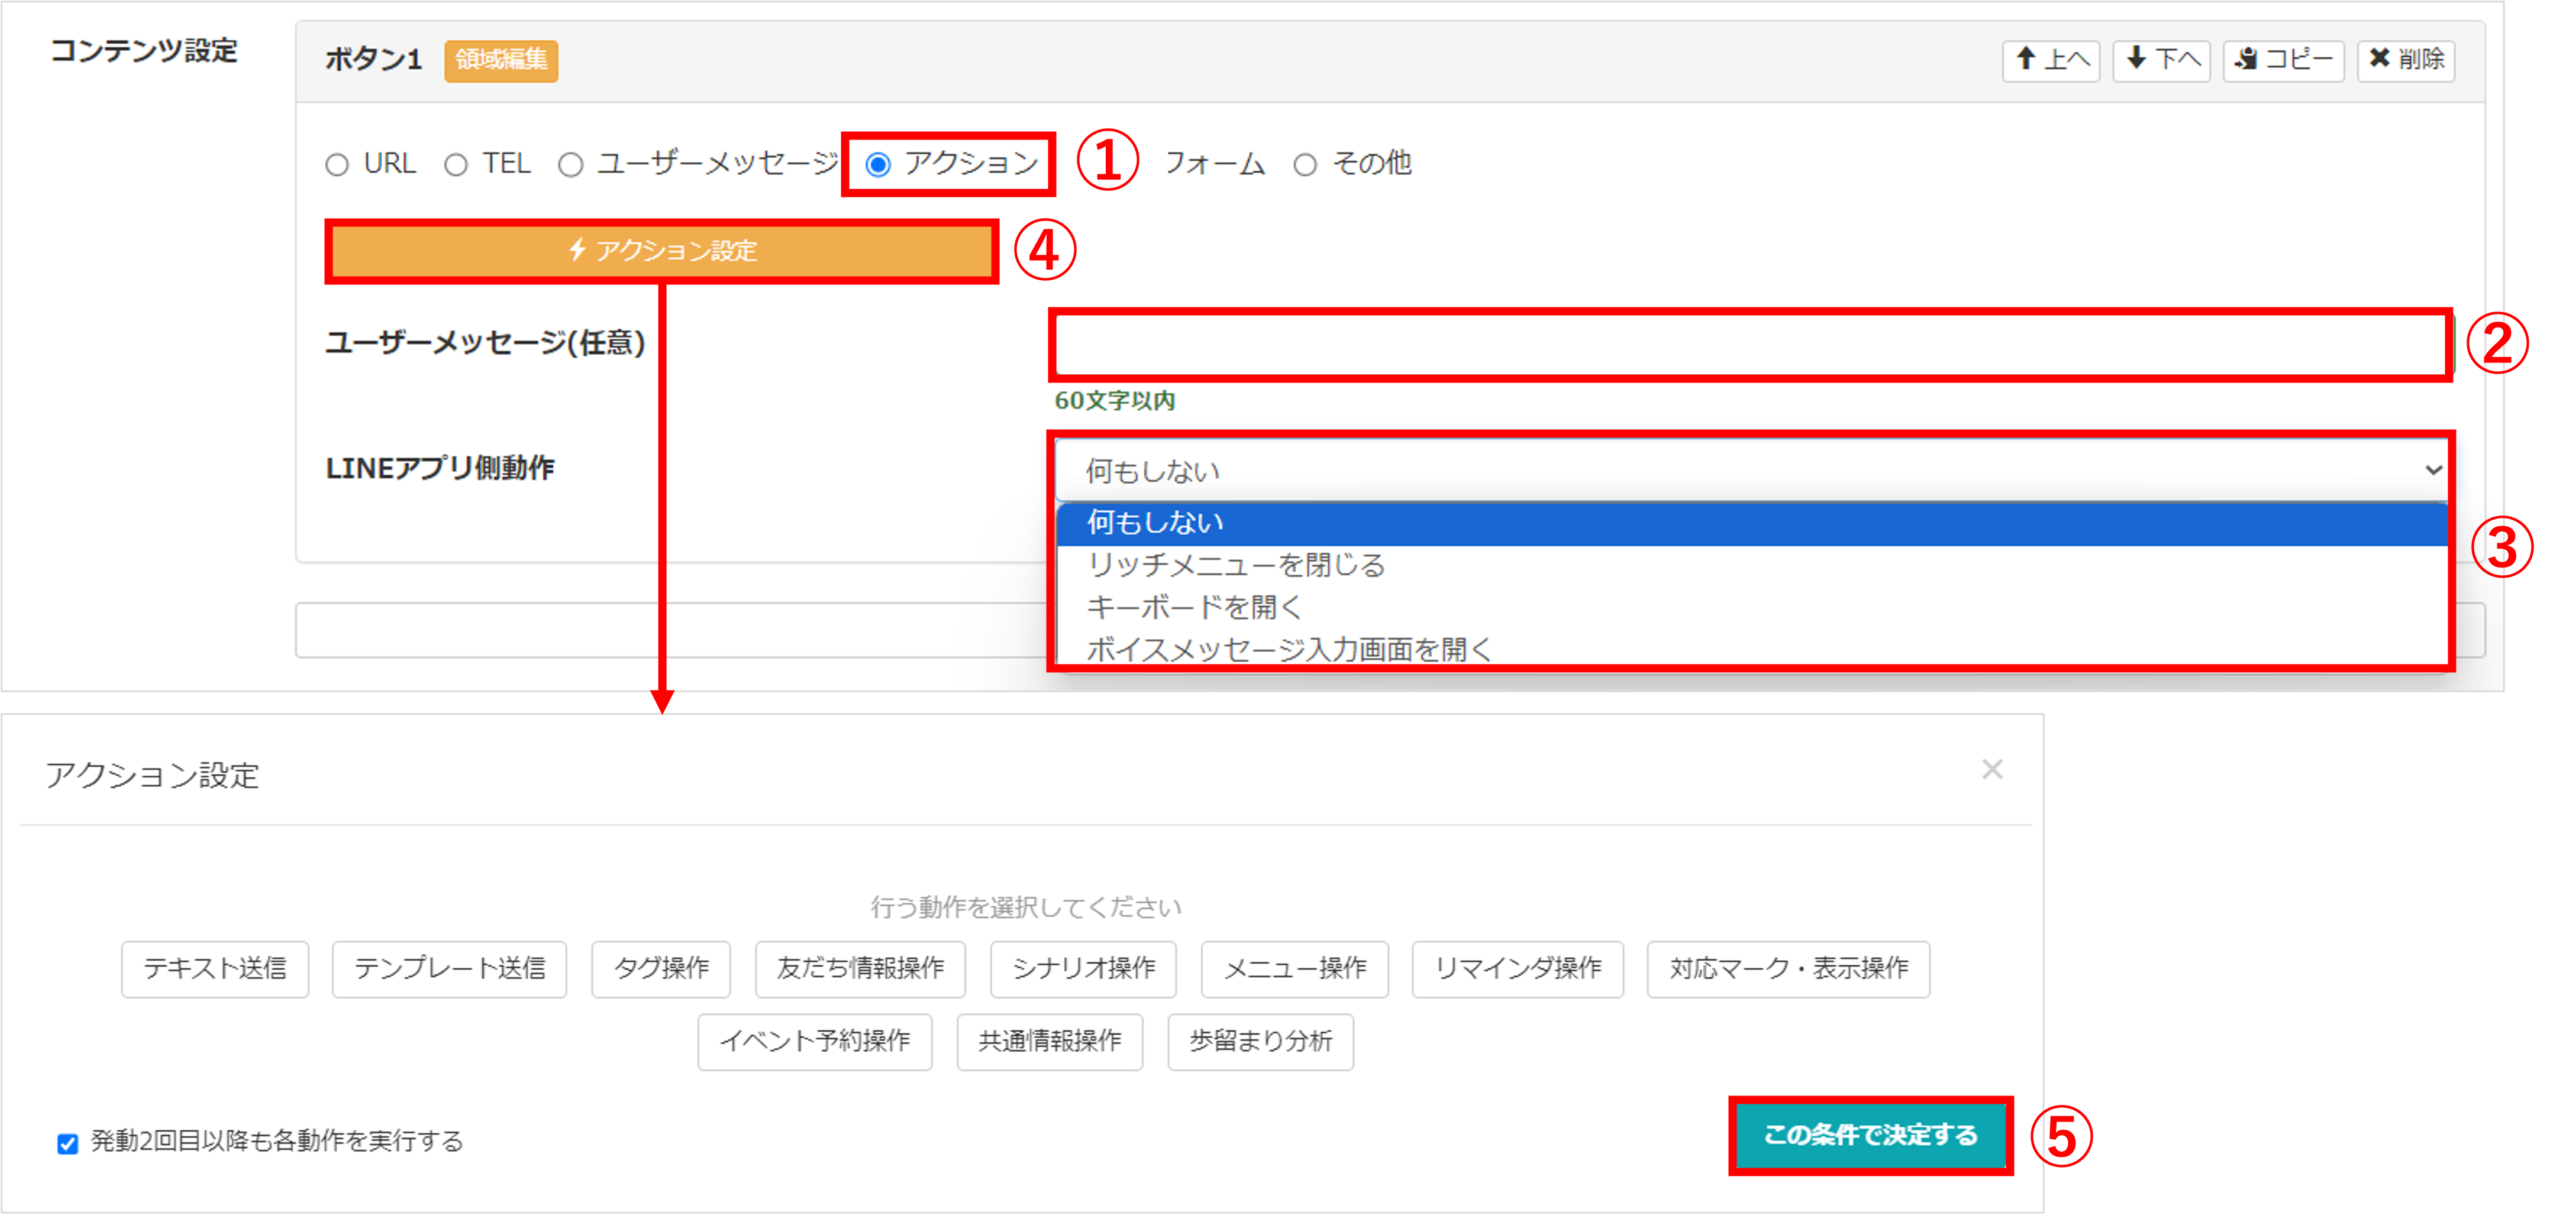2576x1219 pixels.
Task: Select the TEL radio option
Action: tap(456, 165)
